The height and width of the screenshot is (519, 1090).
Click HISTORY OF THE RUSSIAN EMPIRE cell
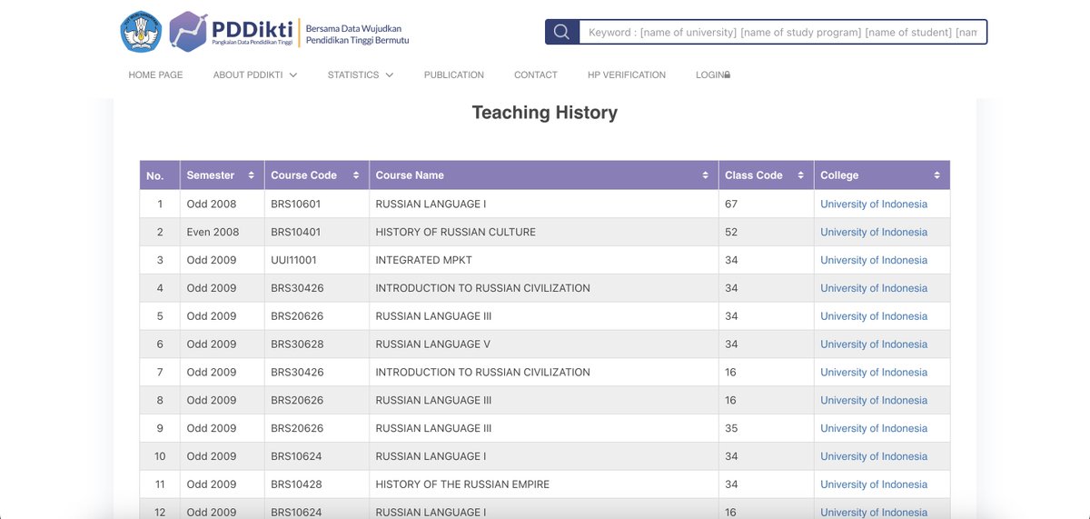(543, 484)
